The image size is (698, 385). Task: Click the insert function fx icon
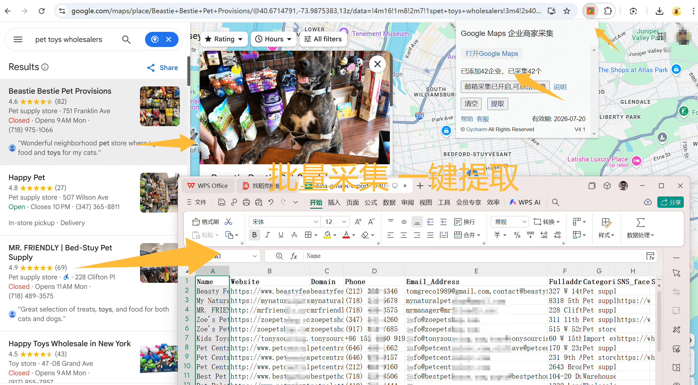[294, 256]
